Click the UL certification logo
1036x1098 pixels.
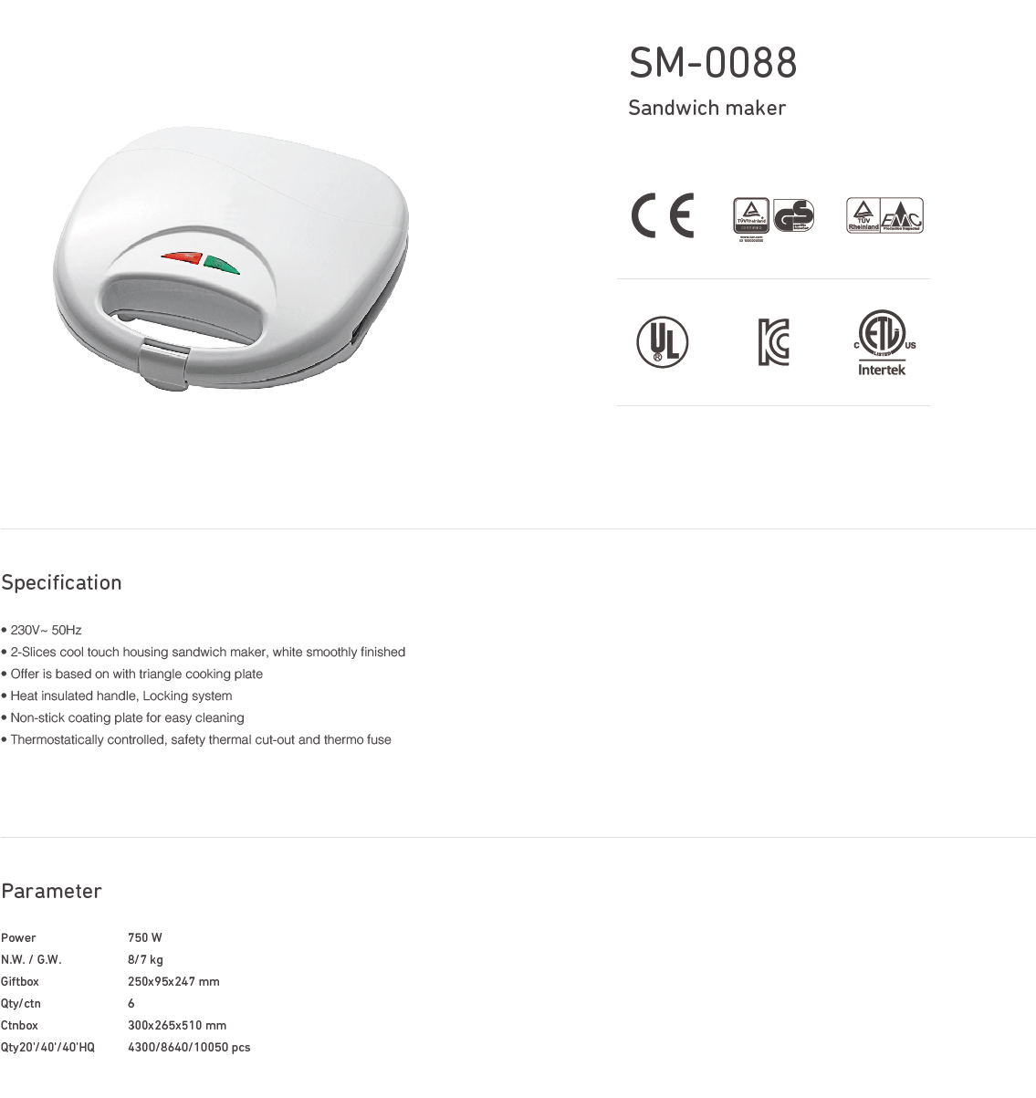click(x=663, y=342)
